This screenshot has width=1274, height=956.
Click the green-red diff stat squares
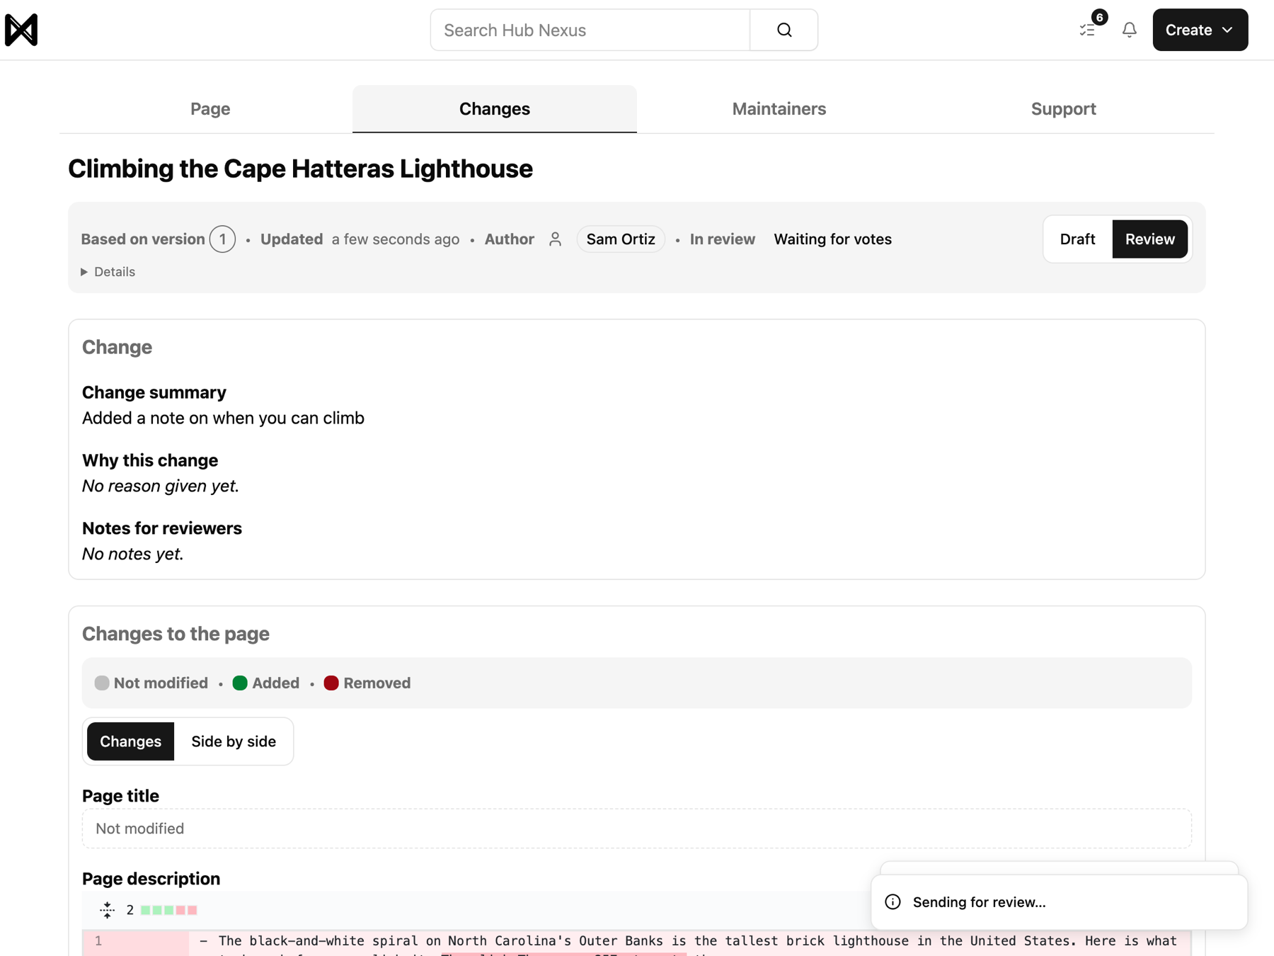pos(168,910)
